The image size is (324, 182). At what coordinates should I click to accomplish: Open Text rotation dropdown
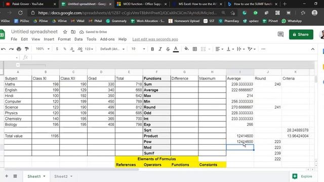click(x=252, y=49)
